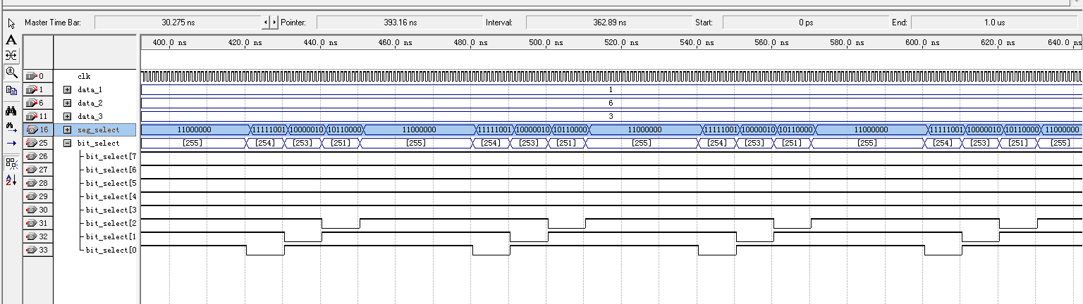Activate the Waveform Editing tool

[11, 55]
